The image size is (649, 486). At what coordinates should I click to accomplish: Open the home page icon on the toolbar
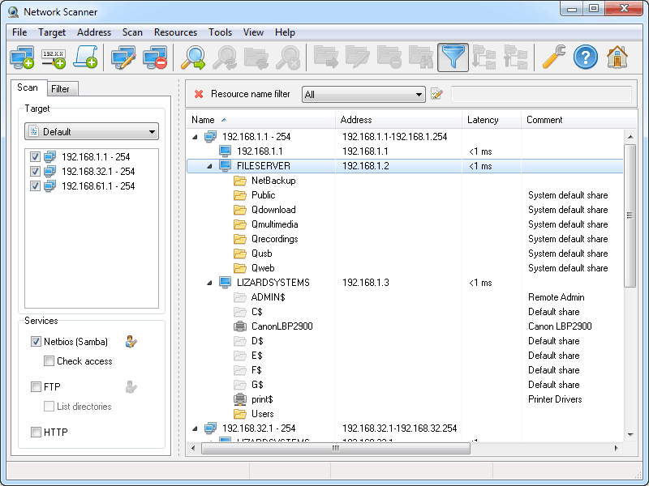pyautogui.click(x=617, y=58)
